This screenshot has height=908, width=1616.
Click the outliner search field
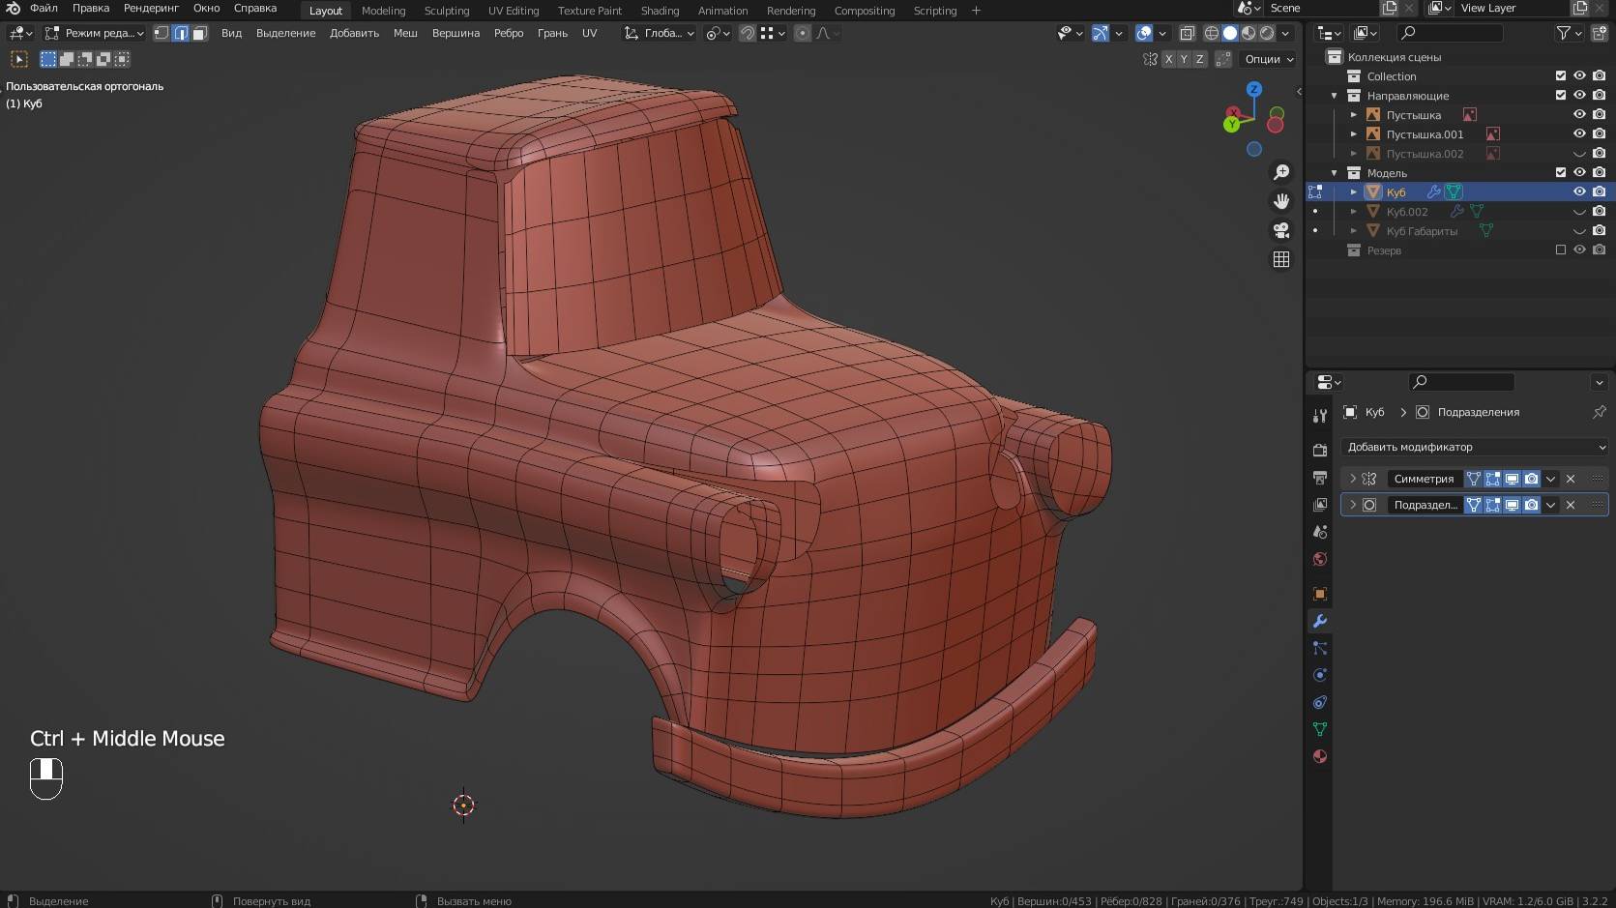point(1451,33)
